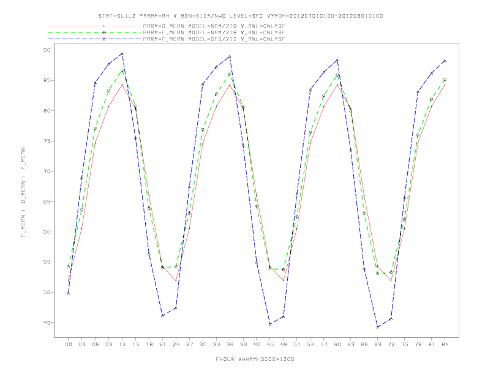Click y-axis tick value 80
Screen dimensions: 485x375
click(47, 110)
